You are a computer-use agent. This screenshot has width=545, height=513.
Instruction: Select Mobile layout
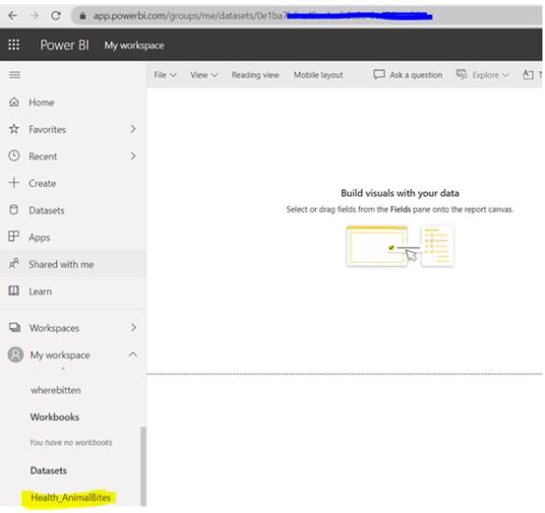[x=319, y=75]
